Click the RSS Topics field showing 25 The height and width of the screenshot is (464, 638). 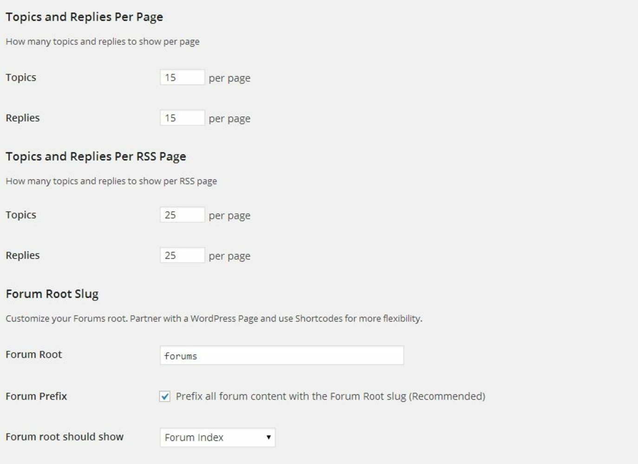tap(182, 215)
